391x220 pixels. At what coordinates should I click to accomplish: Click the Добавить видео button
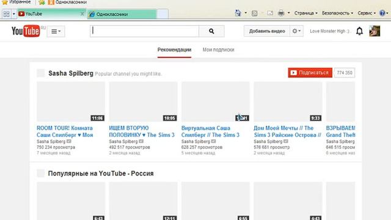click(x=267, y=31)
